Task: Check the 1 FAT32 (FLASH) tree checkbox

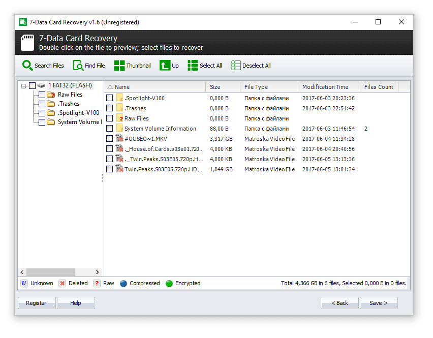Action: 32,85
